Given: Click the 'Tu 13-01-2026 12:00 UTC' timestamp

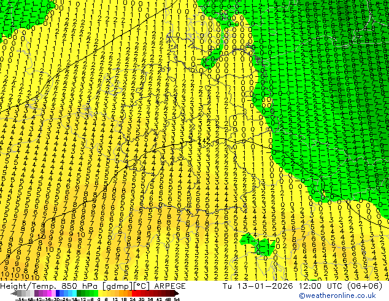Looking at the screenshot, I should pyautogui.click(x=283, y=286).
